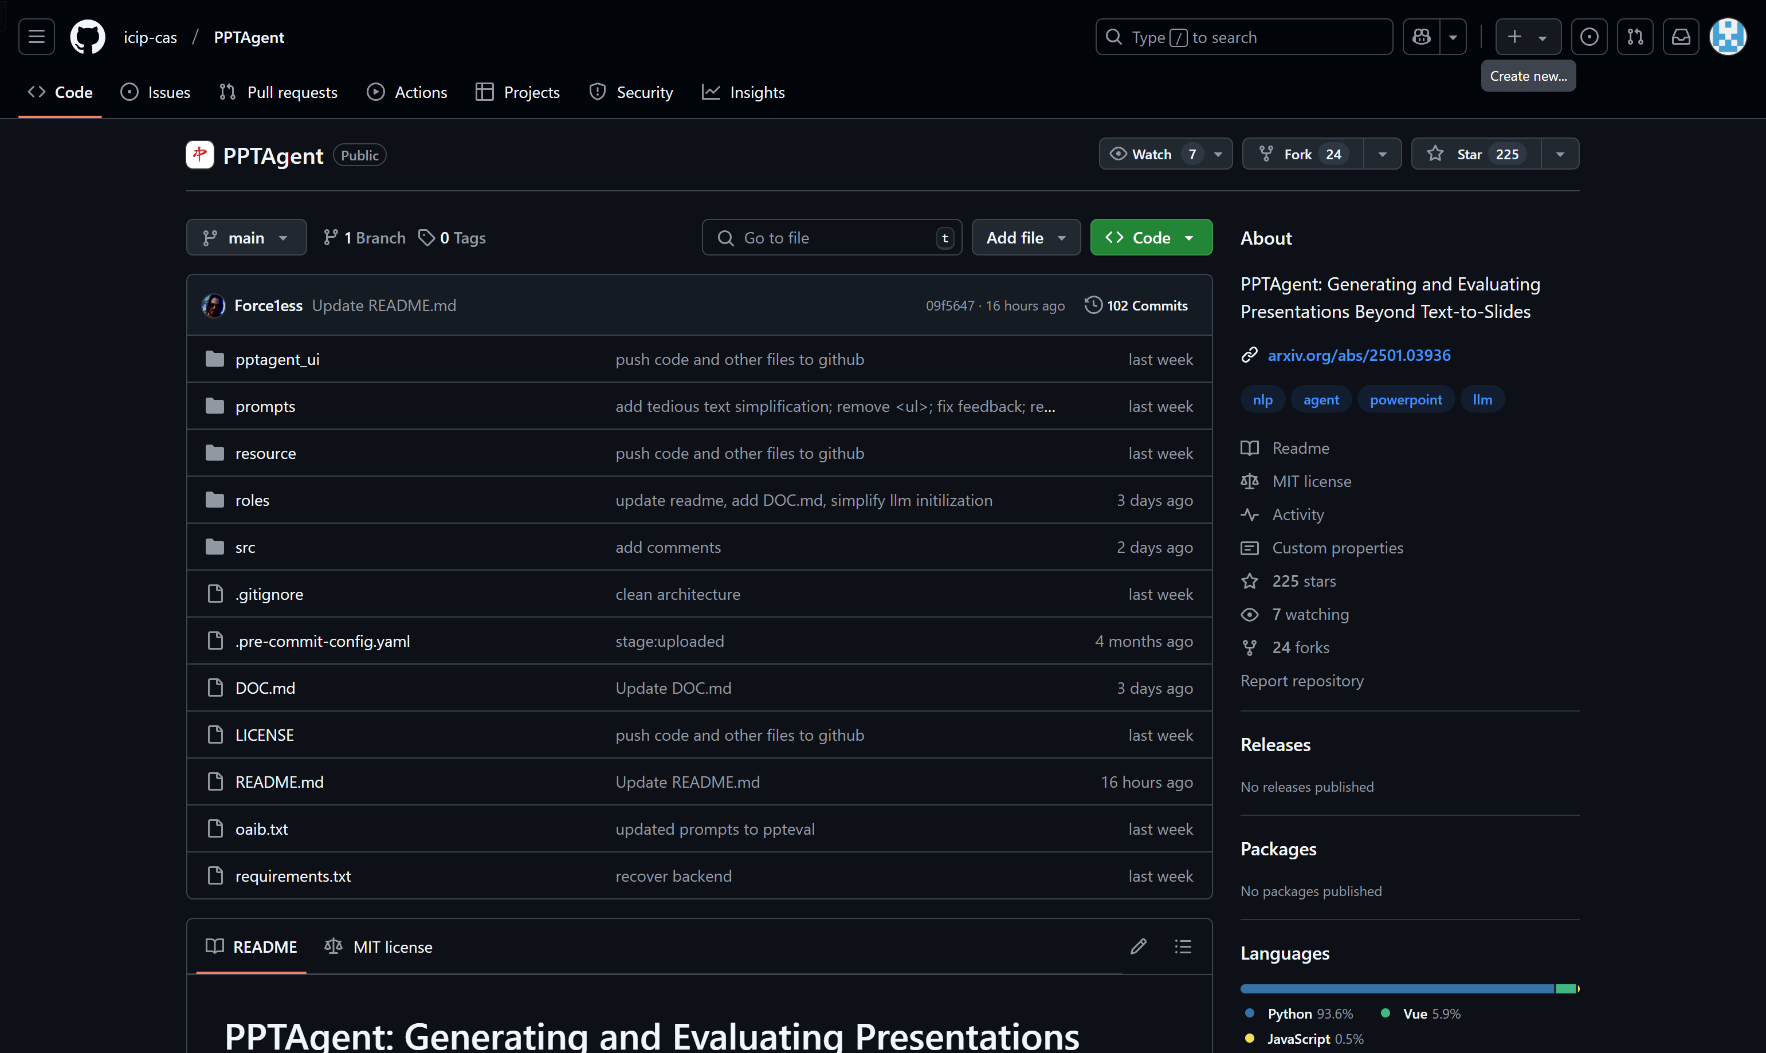
Task: Expand the Add file dropdown
Action: point(1026,238)
